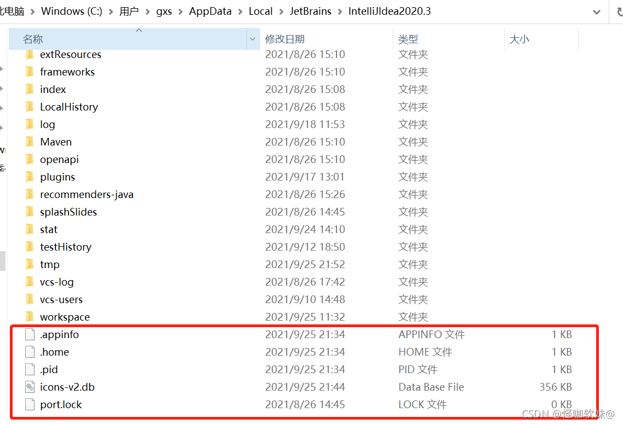
Task: Open the 名称 column filter dropdown arrow
Action: coord(253,39)
